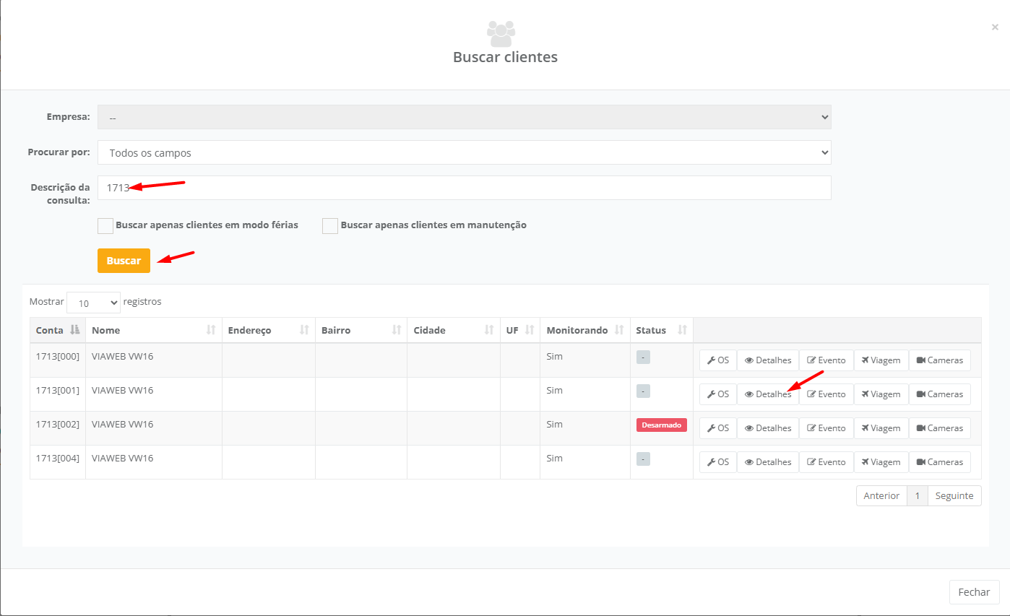The width and height of the screenshot is (1010, 616).
Task: Open Cameras for account 1713[000]
Action: pos(939,360)
